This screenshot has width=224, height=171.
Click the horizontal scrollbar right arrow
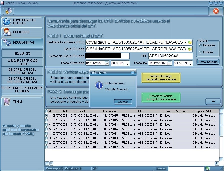pyautogui.click(x=217, y=163)
